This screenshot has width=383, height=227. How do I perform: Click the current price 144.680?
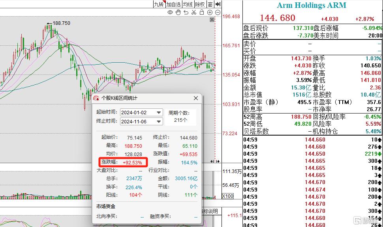[x=278, y=18]
